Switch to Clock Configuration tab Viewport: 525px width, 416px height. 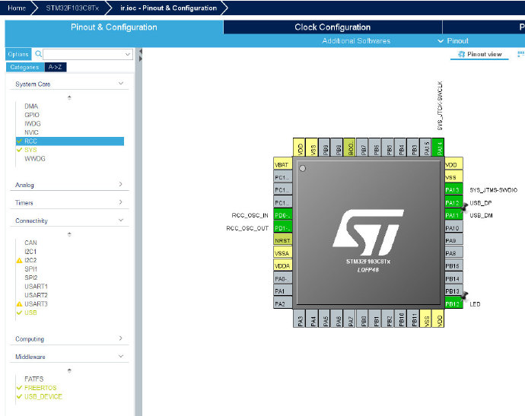[x=332, y=27]
